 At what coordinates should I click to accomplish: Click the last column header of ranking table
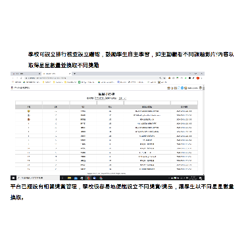(x=184, y=107)
